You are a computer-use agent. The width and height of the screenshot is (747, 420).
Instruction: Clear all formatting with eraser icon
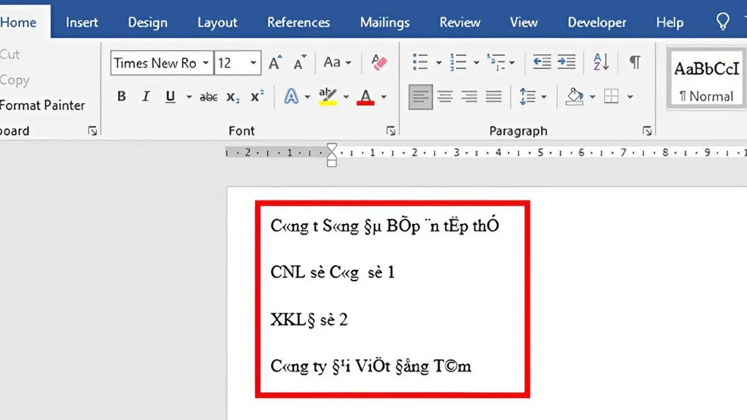(x=379, y=62)
